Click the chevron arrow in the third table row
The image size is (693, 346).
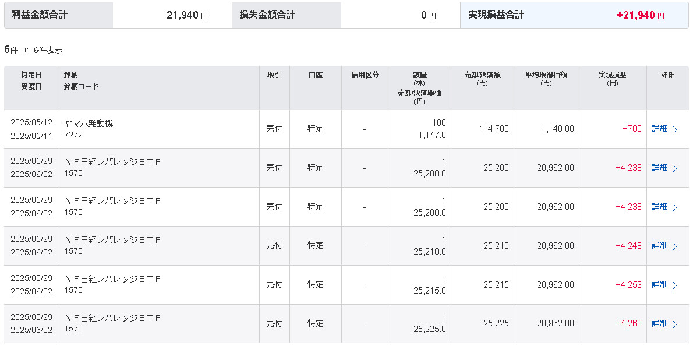675,207
